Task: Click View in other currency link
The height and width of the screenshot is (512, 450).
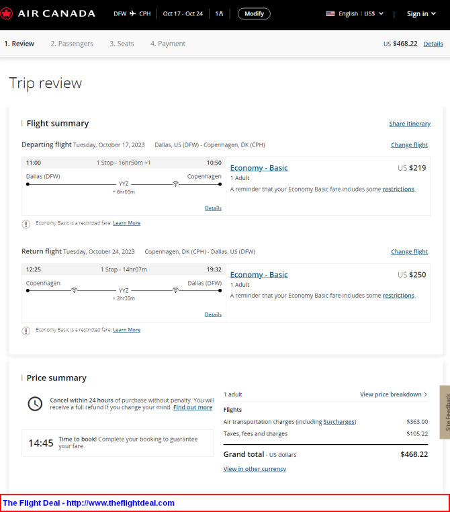Action: click(x=255, y=469)
